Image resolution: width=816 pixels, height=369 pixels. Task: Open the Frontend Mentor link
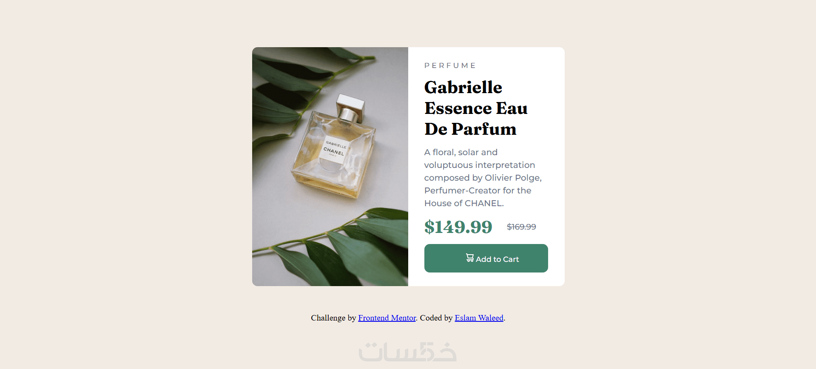387,318
